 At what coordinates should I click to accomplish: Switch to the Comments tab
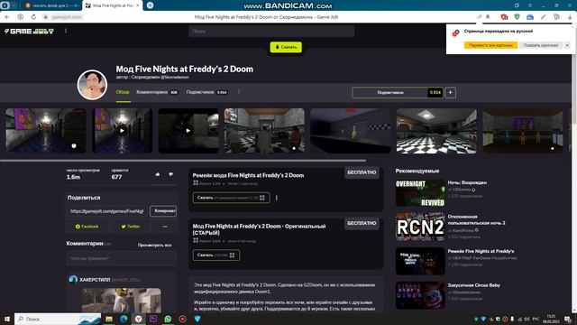pyautogui.click(x=157, y=92)
